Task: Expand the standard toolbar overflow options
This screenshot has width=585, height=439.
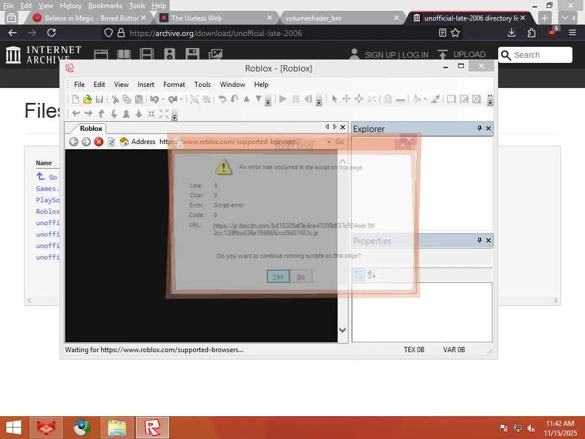Action: [x=268, y=102]
